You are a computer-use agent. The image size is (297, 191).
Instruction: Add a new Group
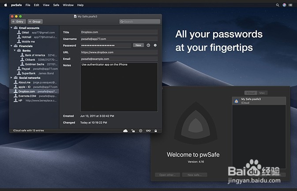[35, 22]
